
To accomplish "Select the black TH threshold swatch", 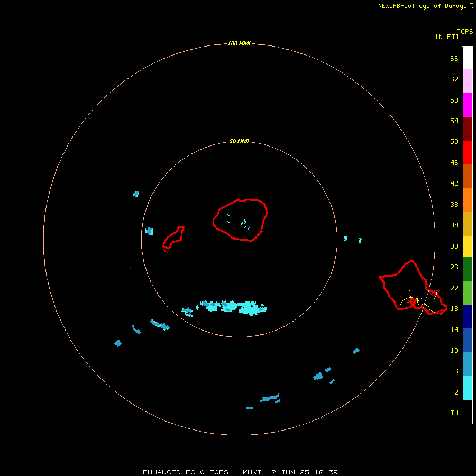I will pyautogui.click(x=467, y=411).
